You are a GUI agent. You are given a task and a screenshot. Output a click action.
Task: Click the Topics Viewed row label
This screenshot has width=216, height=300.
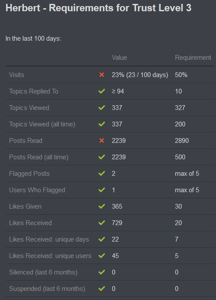29,108
